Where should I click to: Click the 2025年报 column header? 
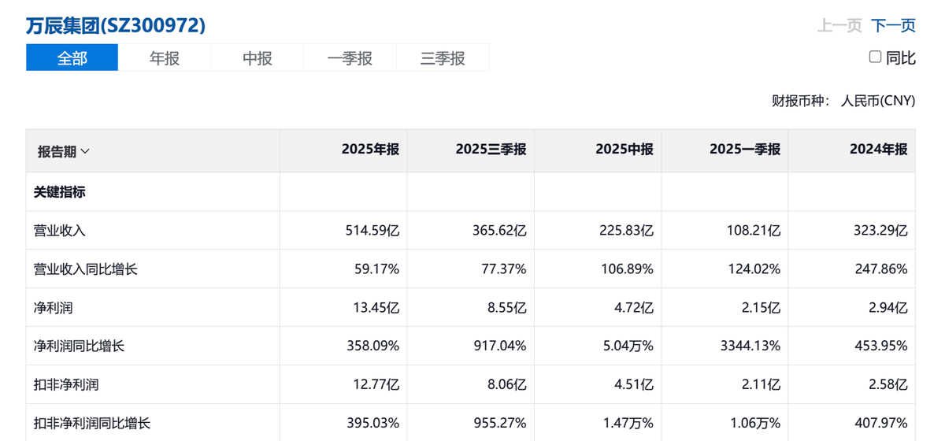click(x=370, y=150)
